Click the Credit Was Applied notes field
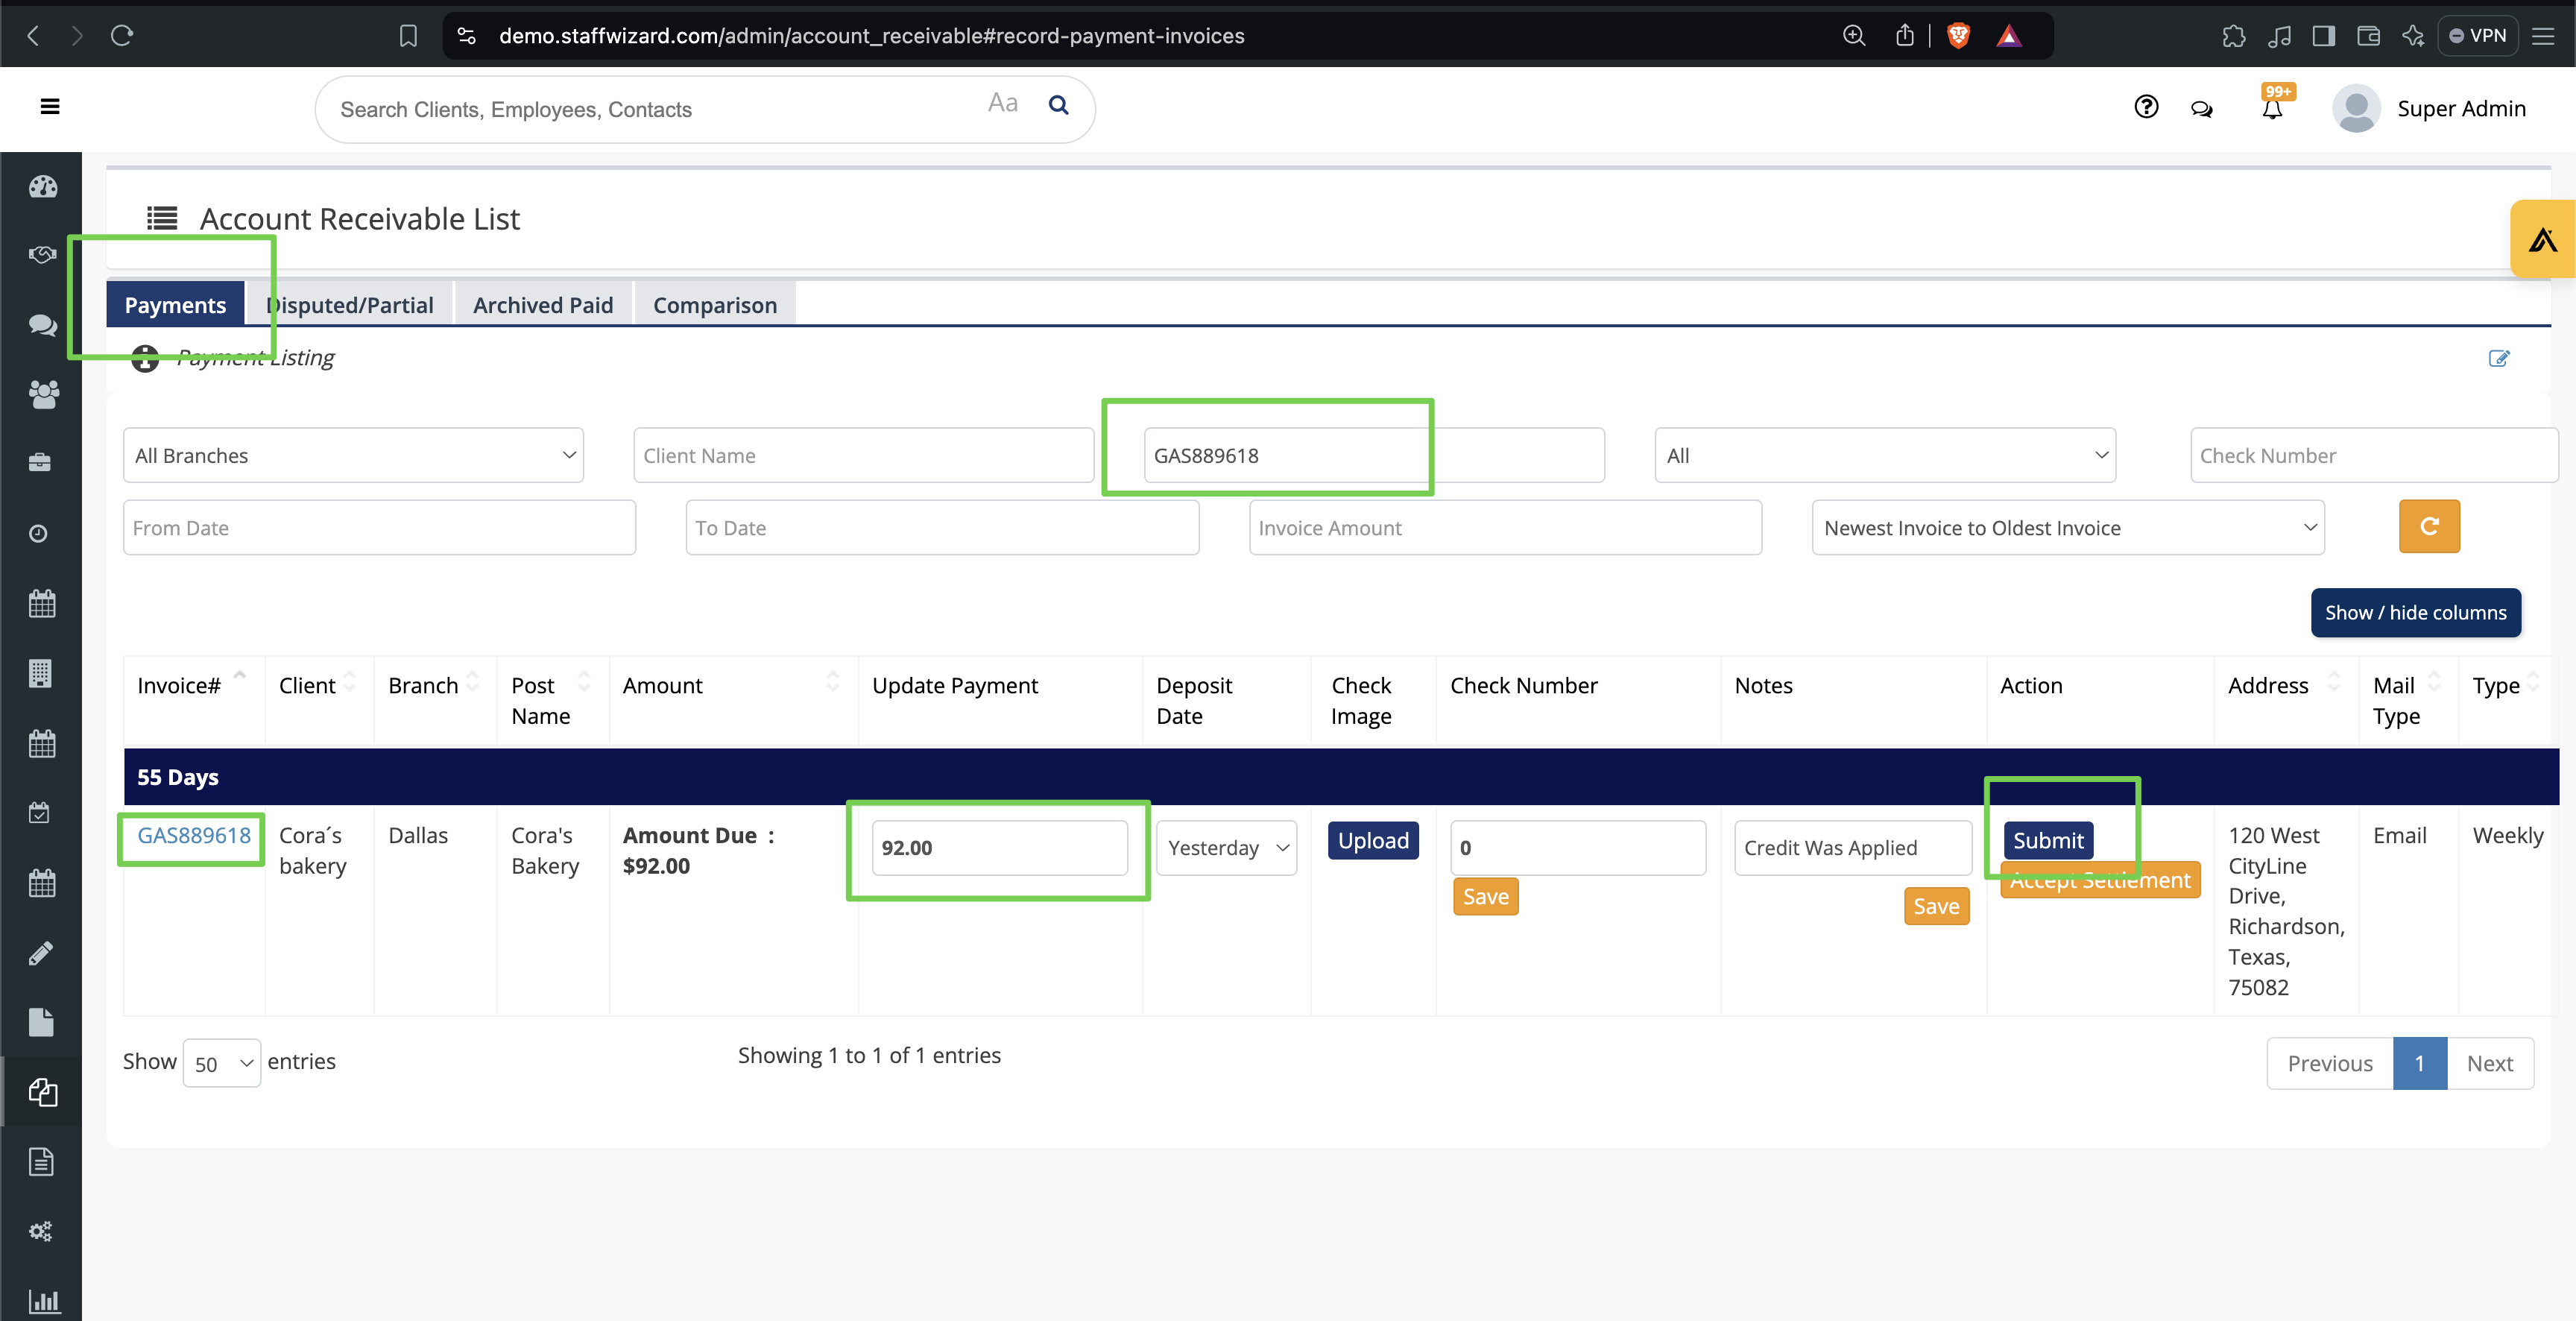This screenshot has width=2576, height=1321. click(x=1853, y=848)
